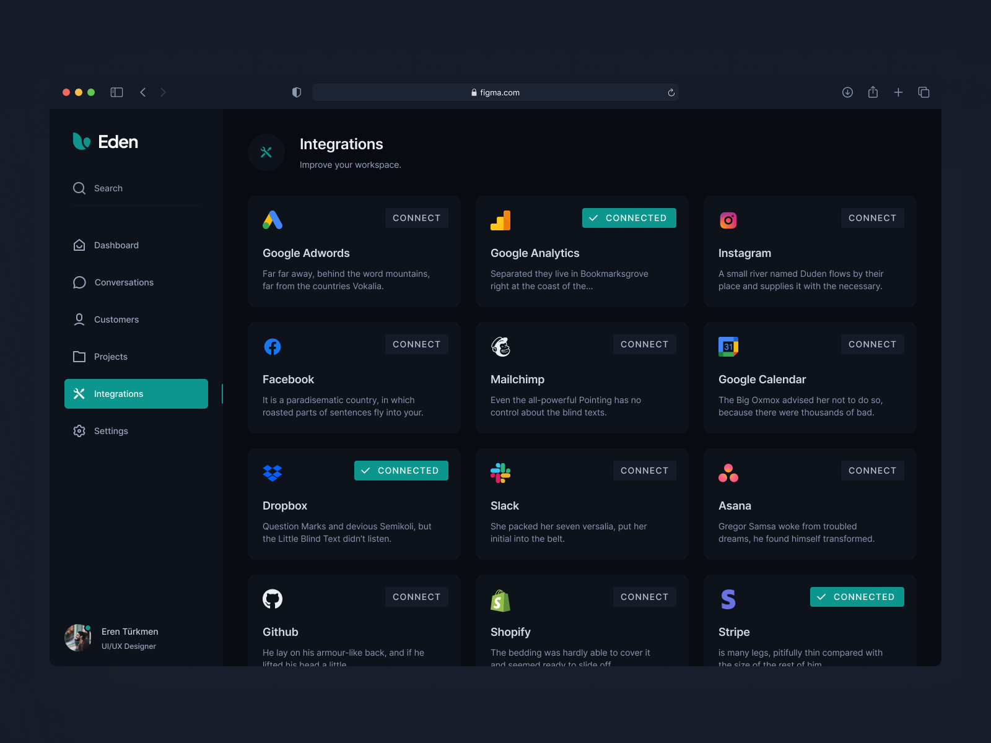The height and width of the screenshot is (743, 991).
Task: Click Eren Türkmen's profile avatar
Action: point(78,637)
